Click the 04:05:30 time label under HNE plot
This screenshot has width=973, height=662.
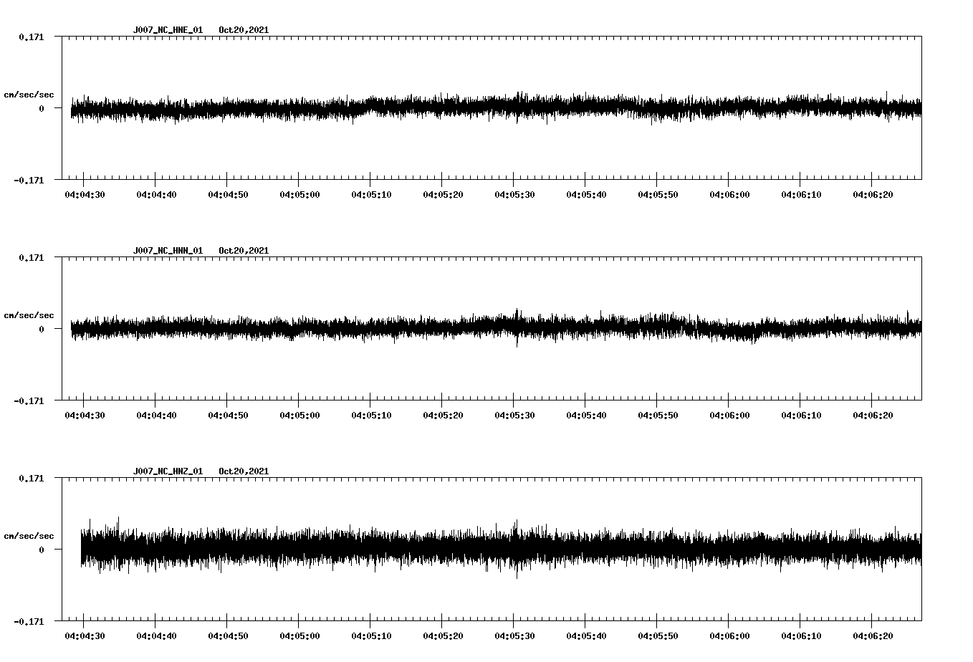tap(514, 194)
